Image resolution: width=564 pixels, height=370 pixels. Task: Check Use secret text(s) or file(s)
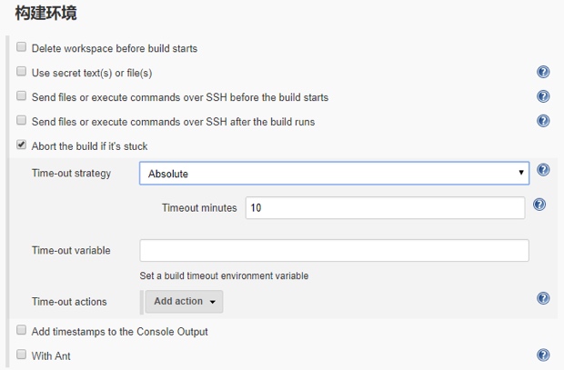click(22, 72)
